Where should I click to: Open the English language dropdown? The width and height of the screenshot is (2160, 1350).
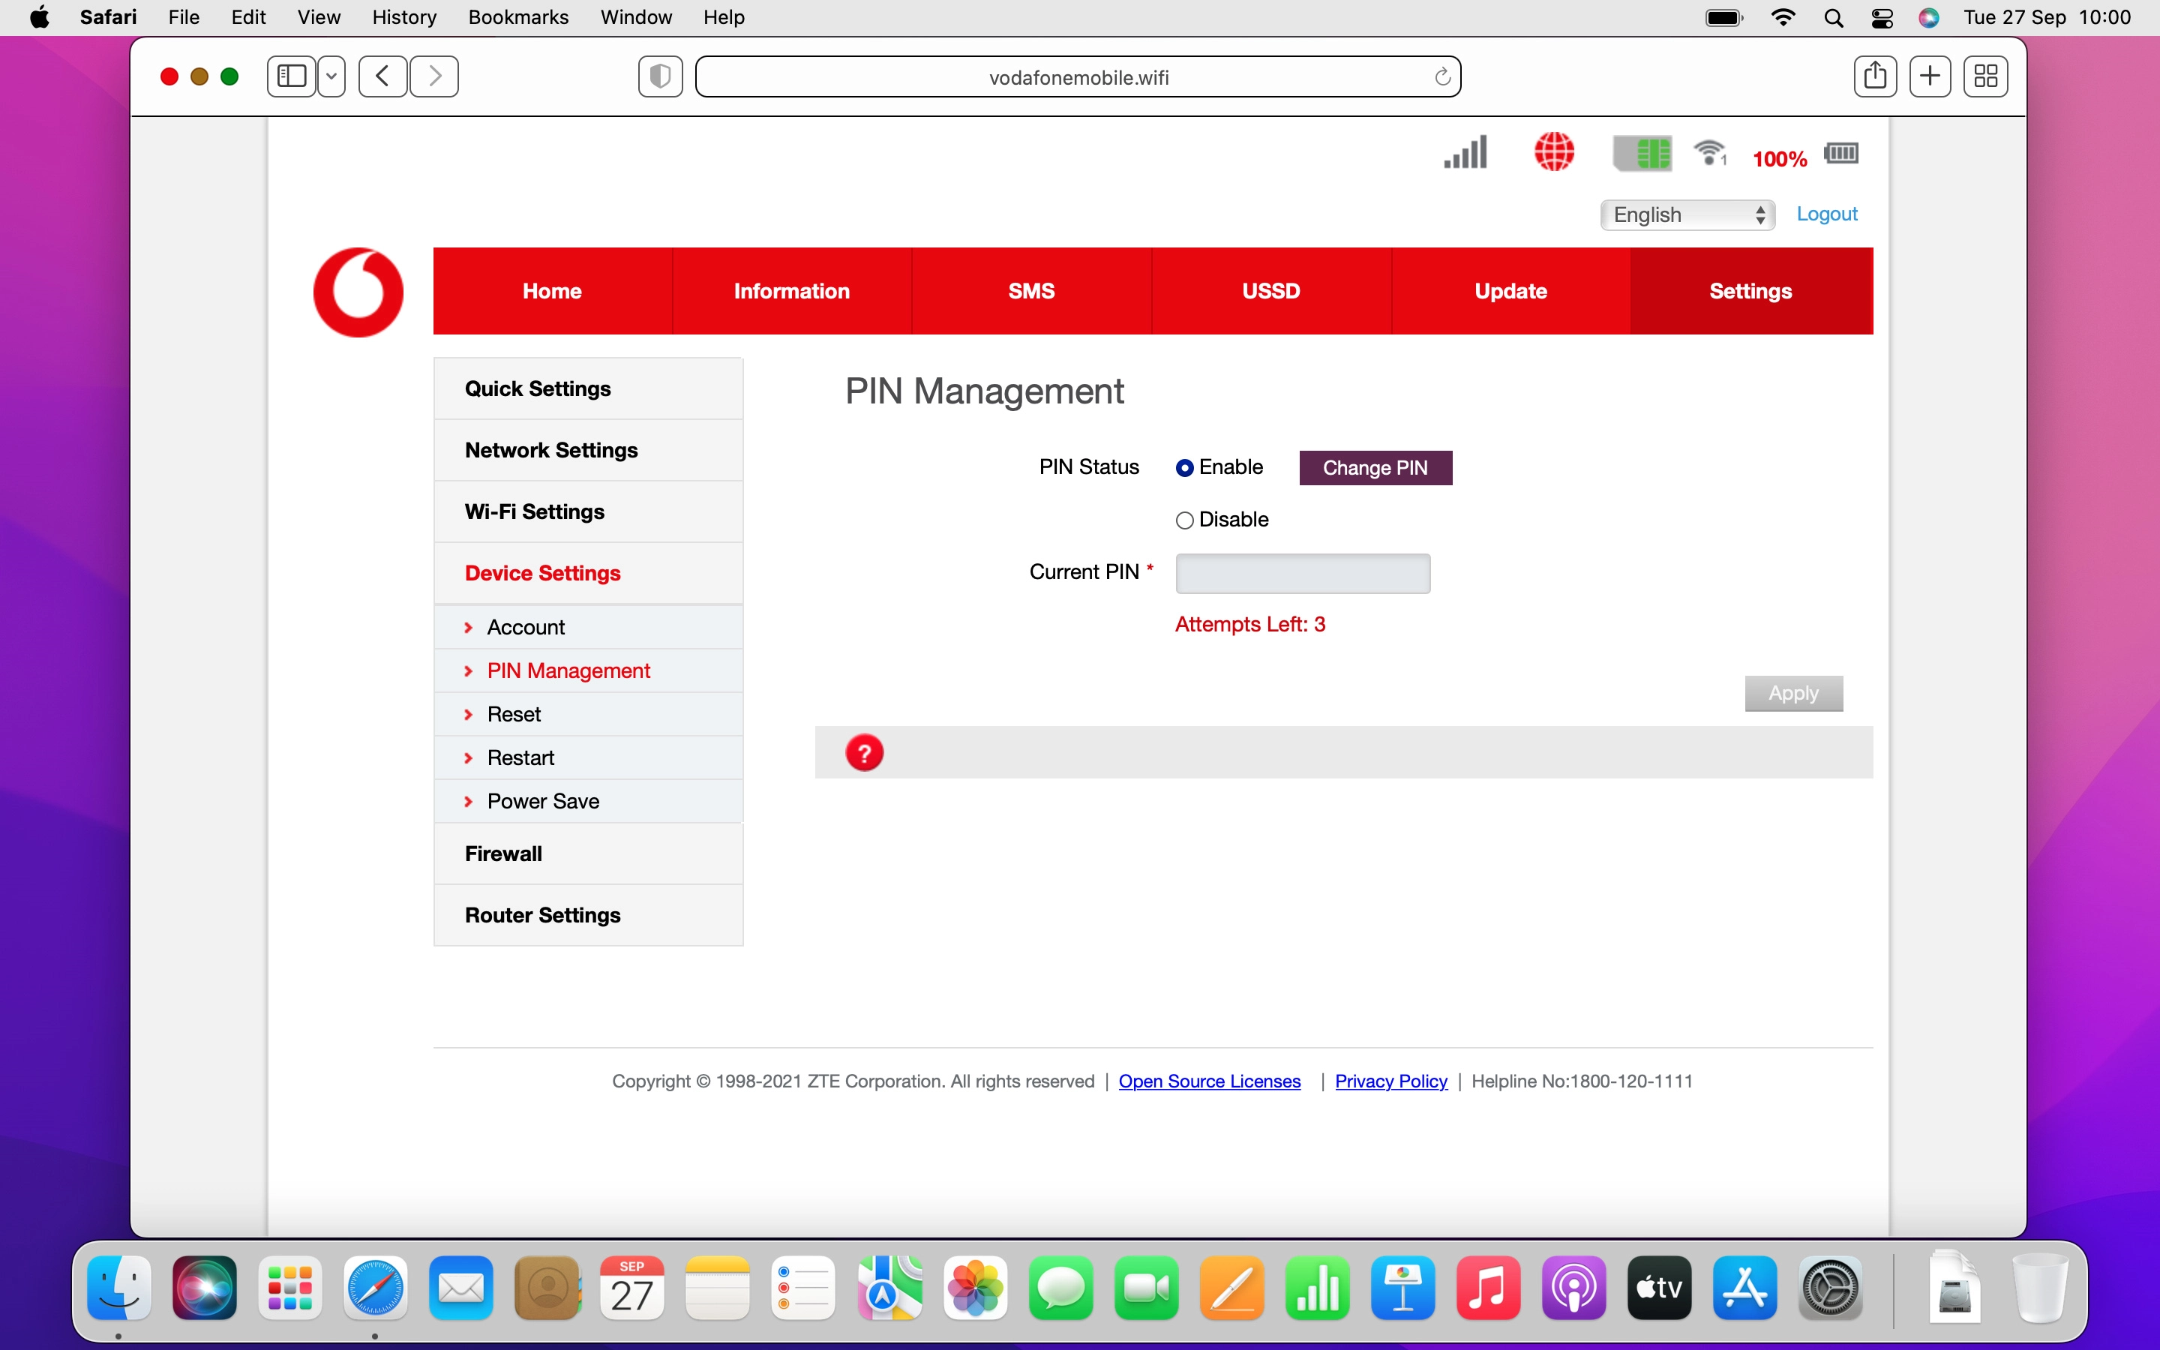click(1687, 214)
